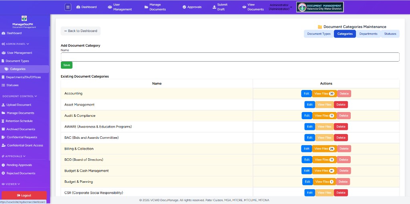The height and width of the screenshot is (204, 410).
Task: Click the Name column header
Action: [157, 84]
